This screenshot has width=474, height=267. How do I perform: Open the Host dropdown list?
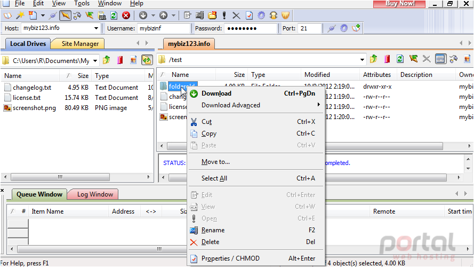(x=96, y=28)
